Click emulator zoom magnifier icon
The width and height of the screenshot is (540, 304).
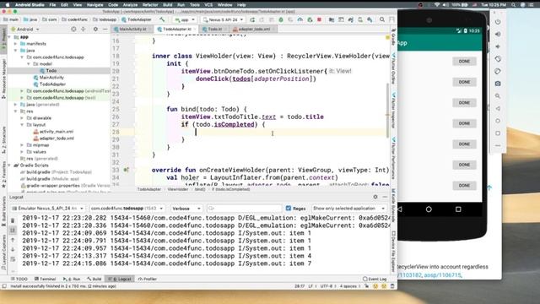[498, 96]
